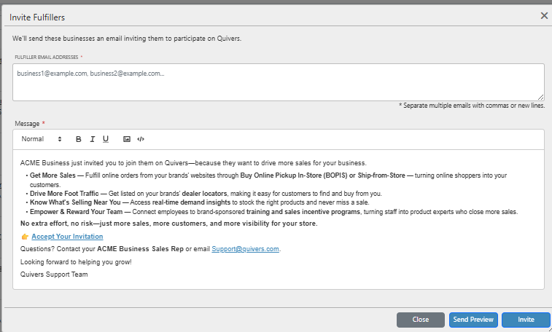
Task: Toggle underline formatting in message editor
Action: click(106, 139)
